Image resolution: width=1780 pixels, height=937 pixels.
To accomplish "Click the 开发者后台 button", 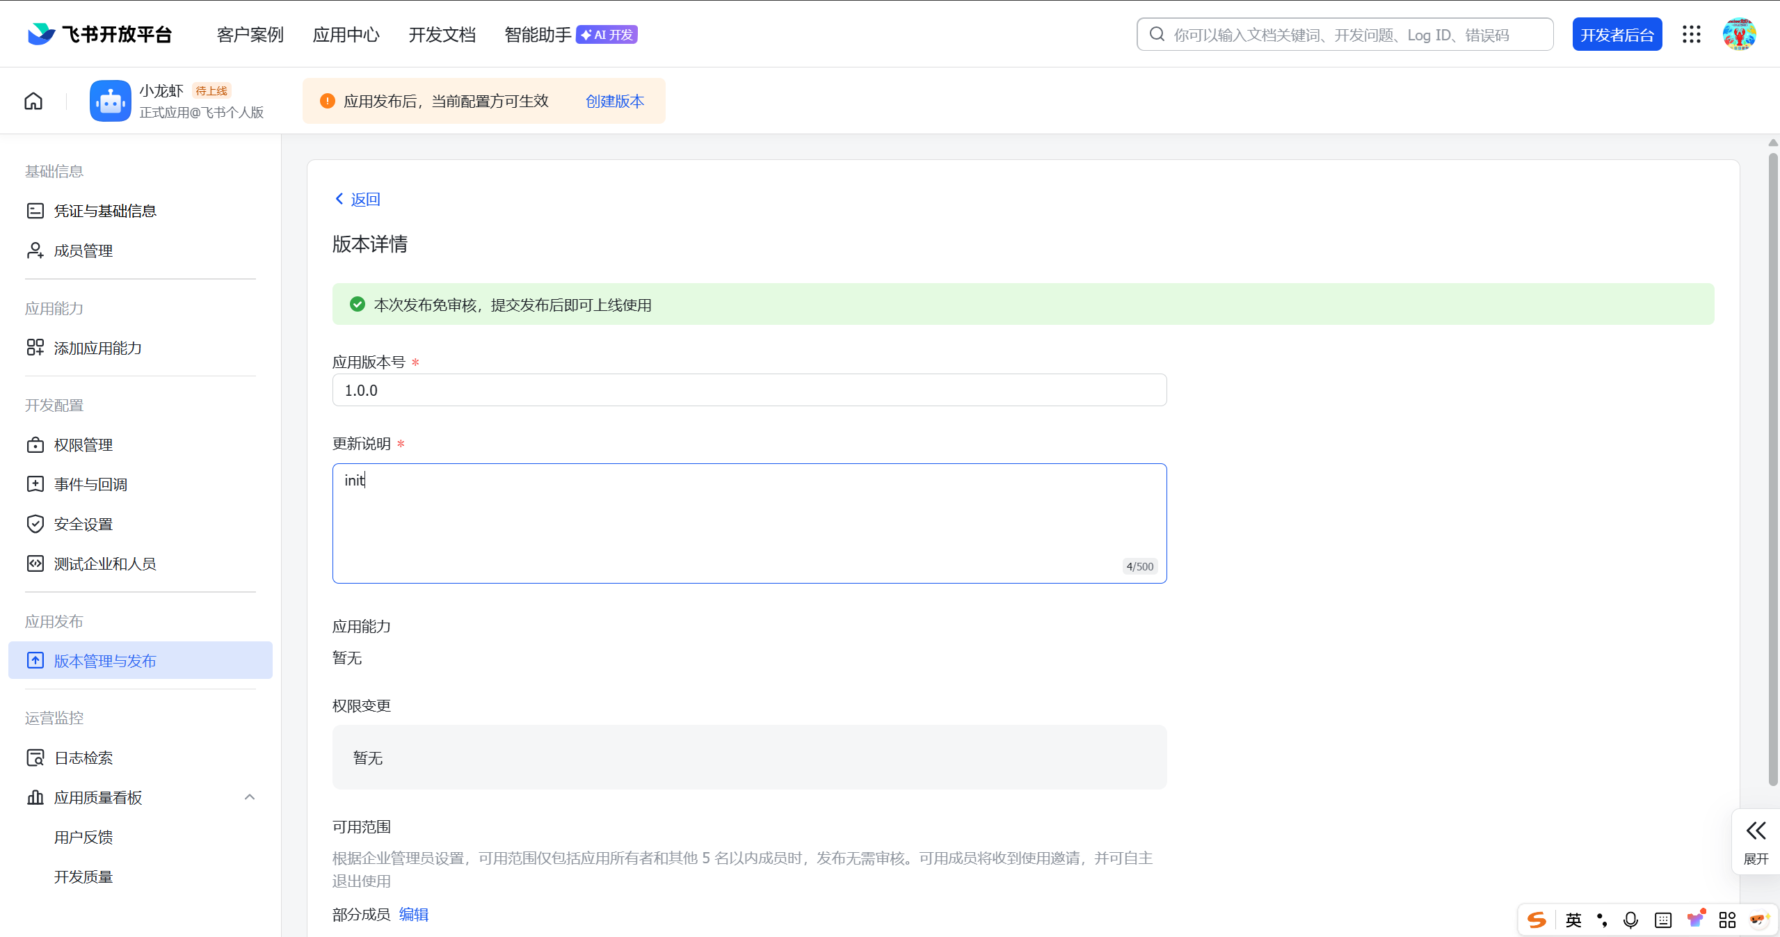I will pos(1617,35).
